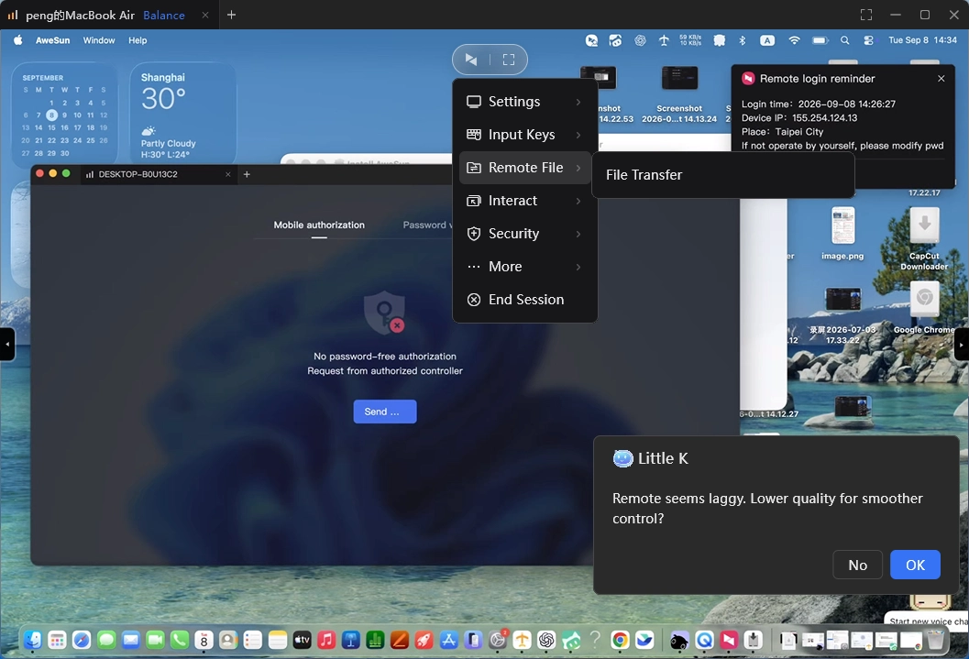The image size is (969, 659).
Task: Close the DESKTOP-B0U13C2 tab
Action: [x=228, y=174]
